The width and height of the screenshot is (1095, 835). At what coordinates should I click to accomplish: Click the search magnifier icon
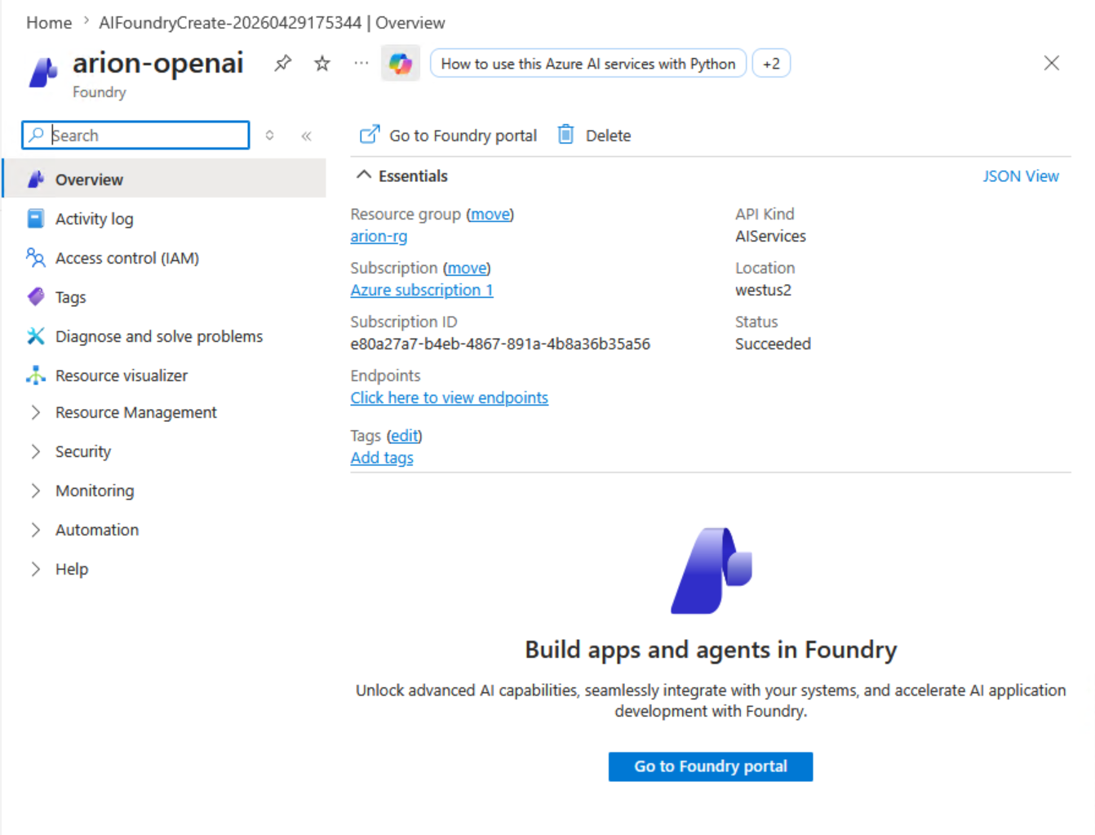(x=36, y=135)
